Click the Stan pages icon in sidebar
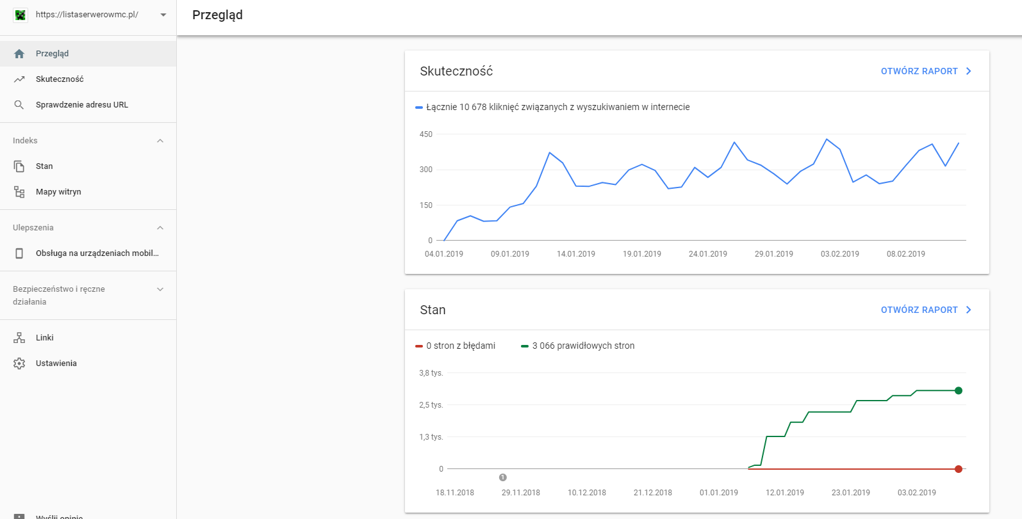The height and width of the screenshot is (519, 1022). 19,166
